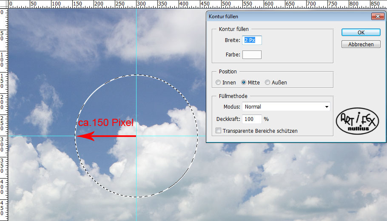Open the Farbe color swatch picker
The width and height of the screenshot is (387, 221).
point(252,55)
